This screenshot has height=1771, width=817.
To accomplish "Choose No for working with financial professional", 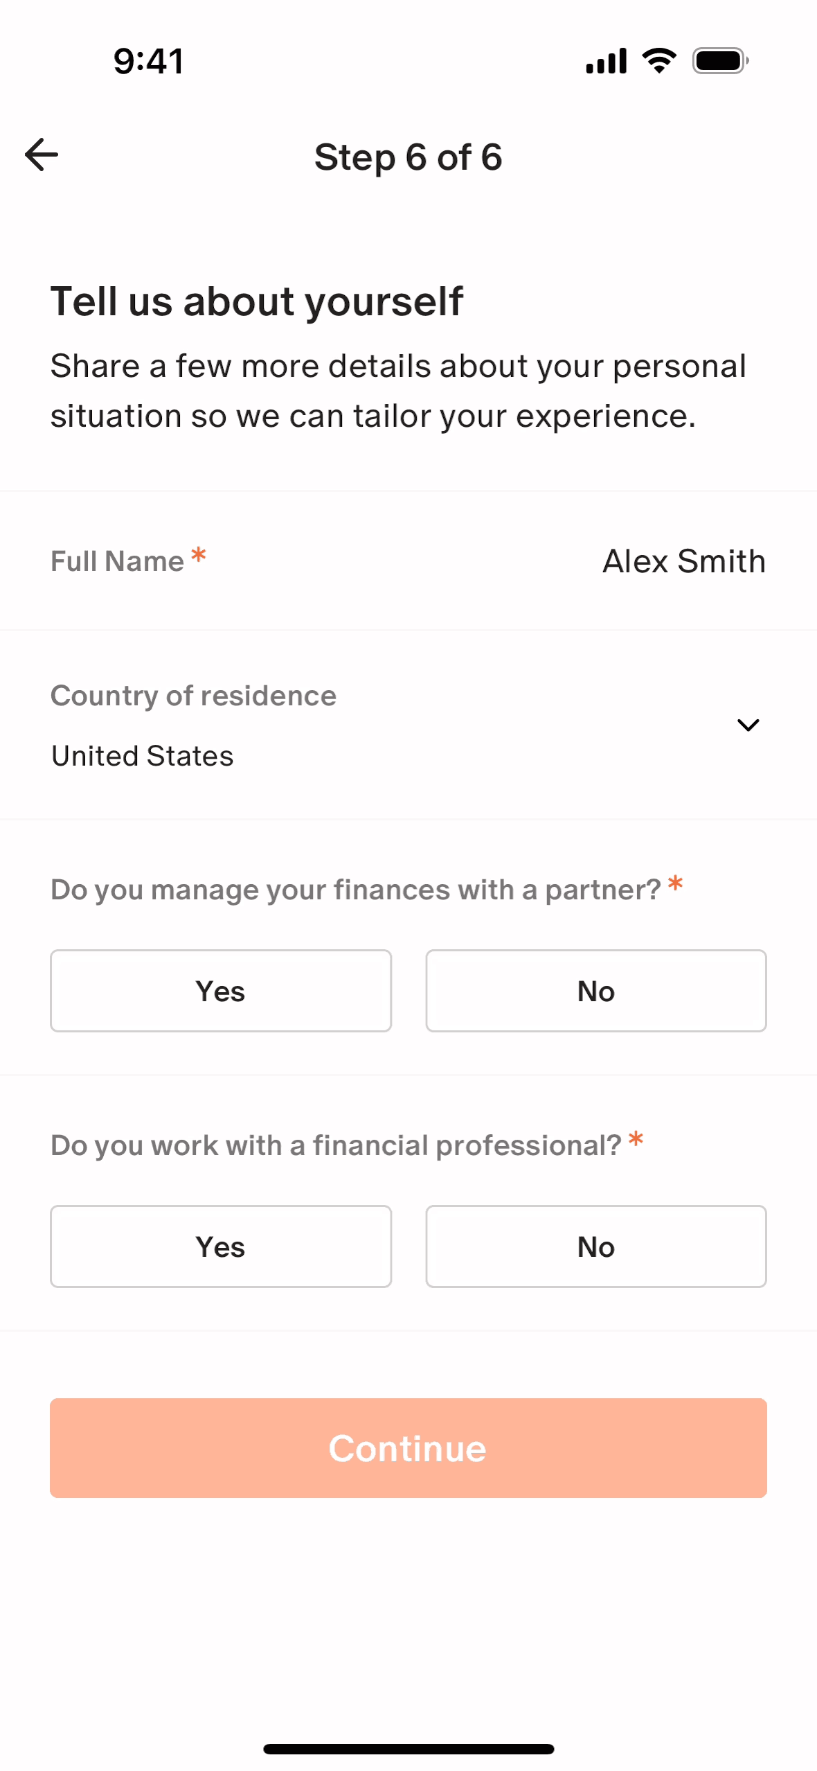I will point(596,1246).
